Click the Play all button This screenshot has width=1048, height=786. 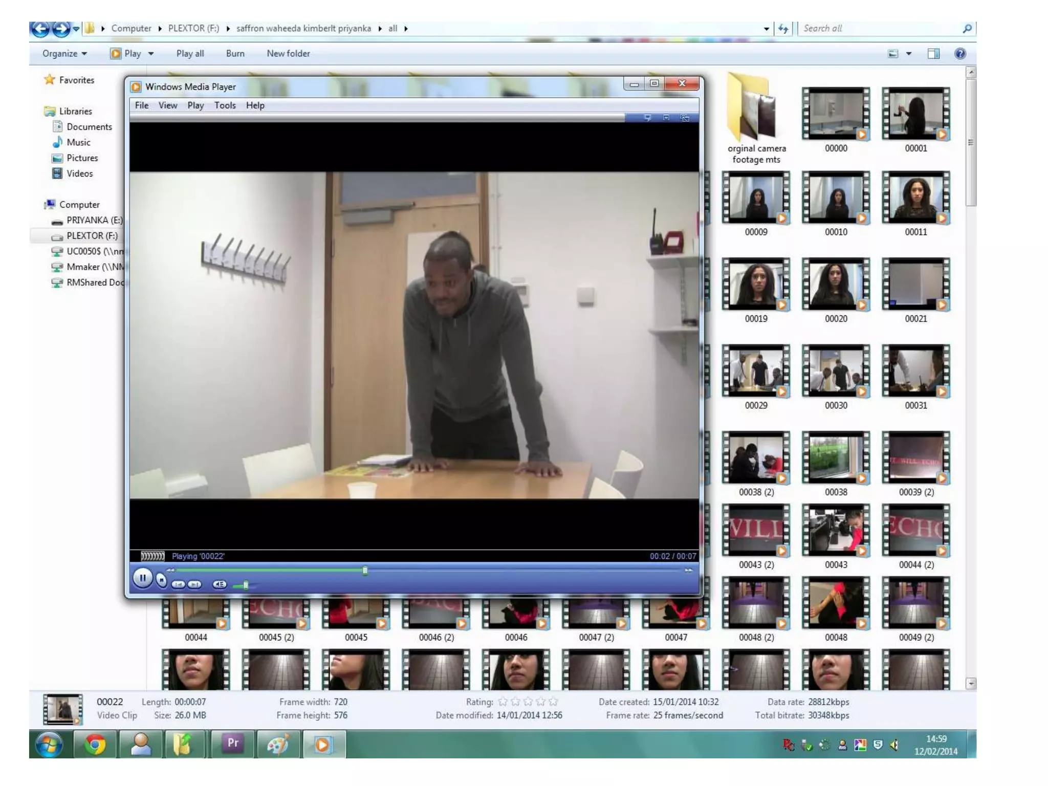pyautogui.click(x=190, y=53)
